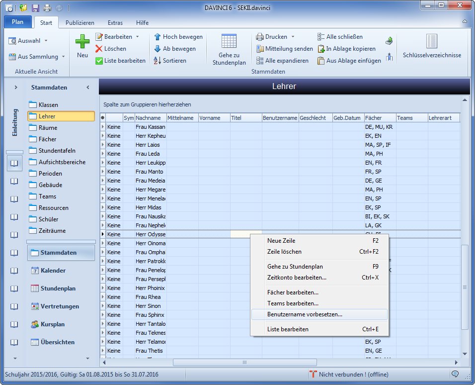
Task: Click the offline connection status icon
Action: [313, 374]
